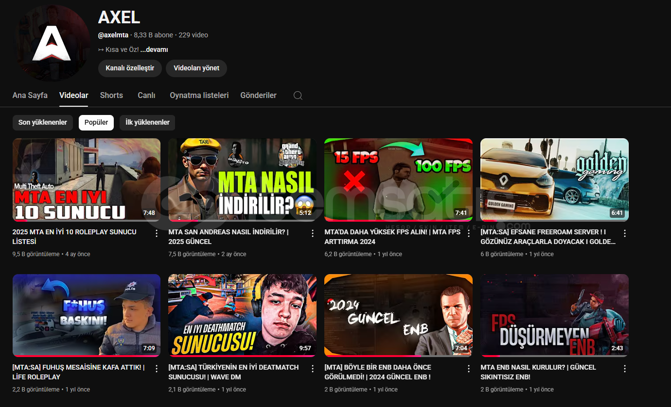
Task: Click the 6,2 B görüntüleme stat
Action: coord(348,254)
